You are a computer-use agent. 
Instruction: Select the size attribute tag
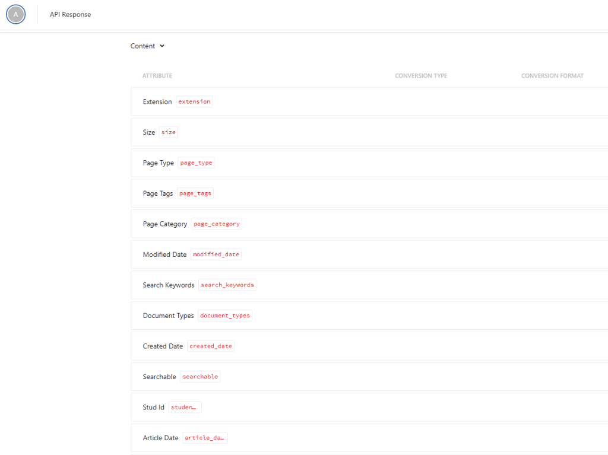(x=168, y=132)
